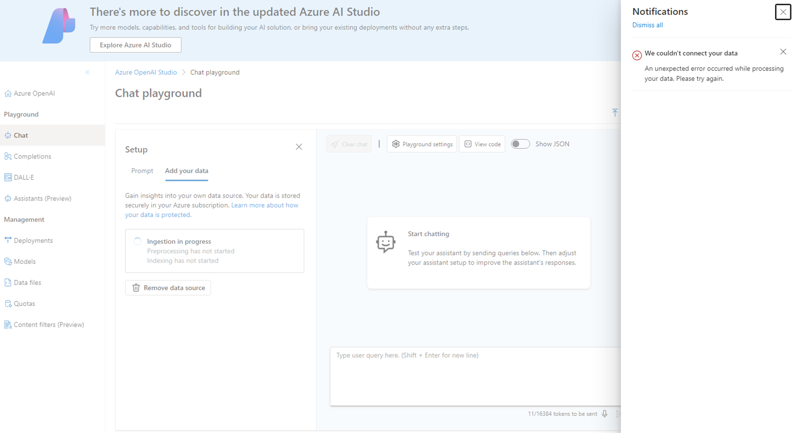Click the Azure OpenAI home icon
799x433 pixels.
[8, 94]
